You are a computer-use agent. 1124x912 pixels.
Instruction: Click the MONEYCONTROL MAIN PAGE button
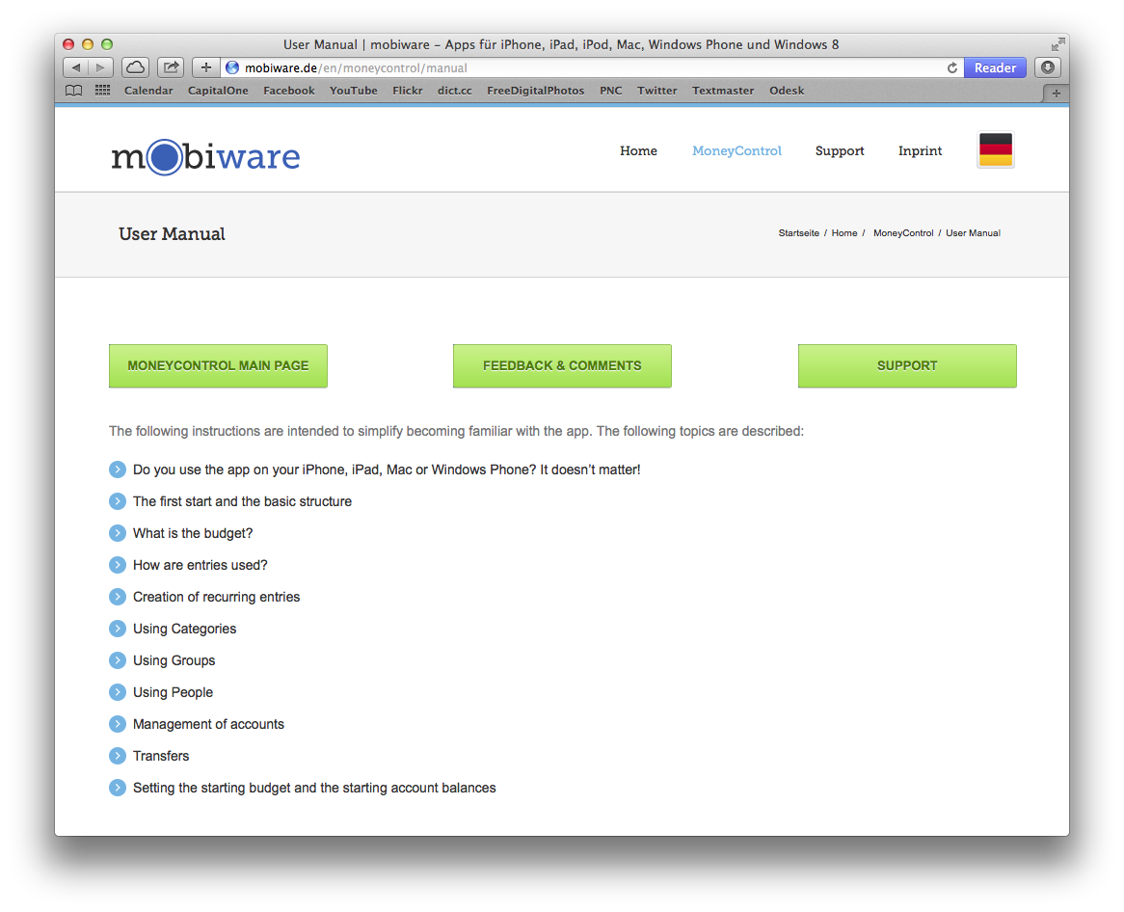click(218, 366)
